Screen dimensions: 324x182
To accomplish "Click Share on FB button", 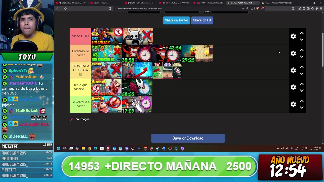I will (x=202, y=20).
